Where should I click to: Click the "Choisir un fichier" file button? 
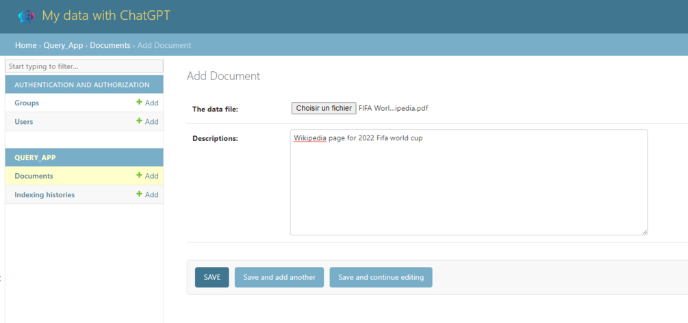click(x=324, y=108)
